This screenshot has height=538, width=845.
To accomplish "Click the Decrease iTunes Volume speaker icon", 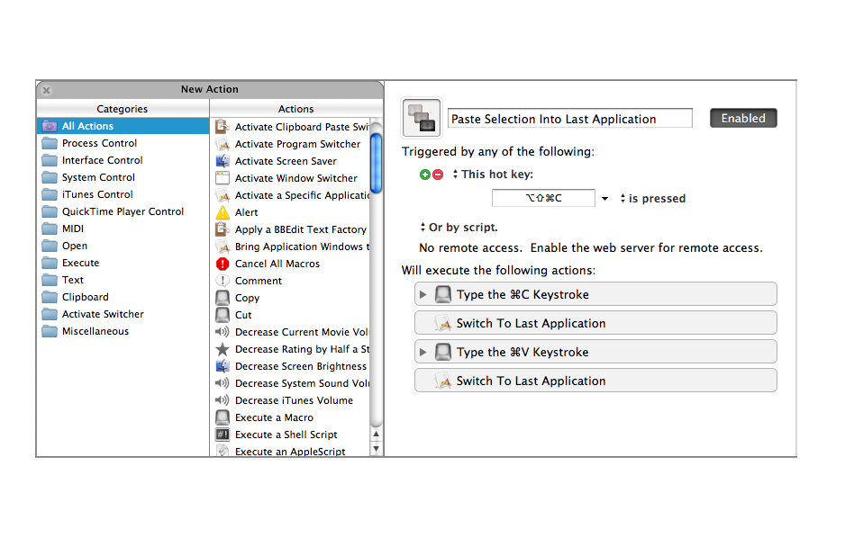I will 223,400.
